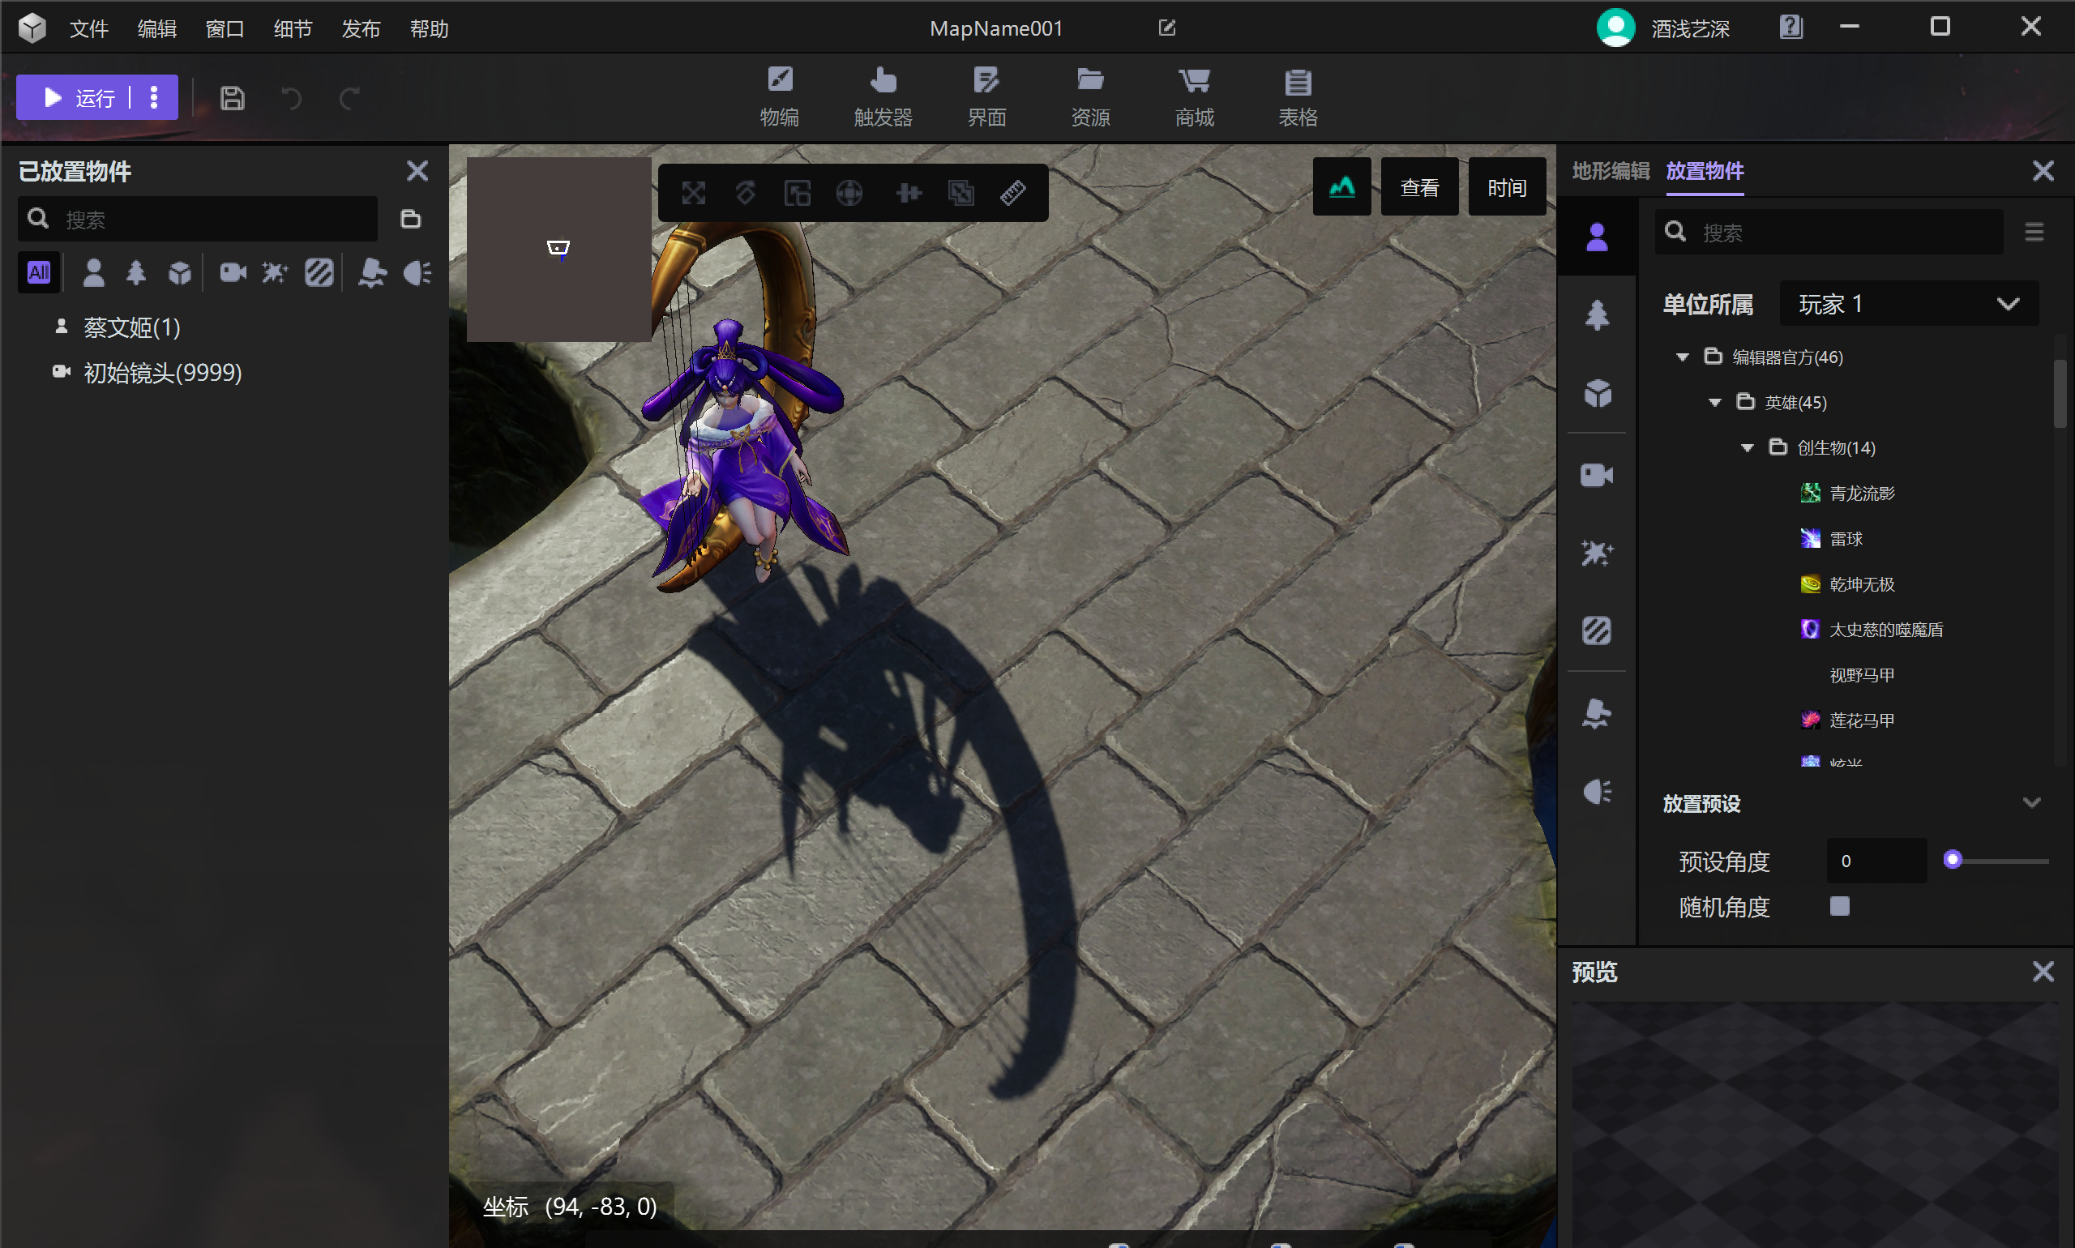Screen dimensions: 2075x1248
Task: Open the 窗口 menu
Action: point(225,28)
